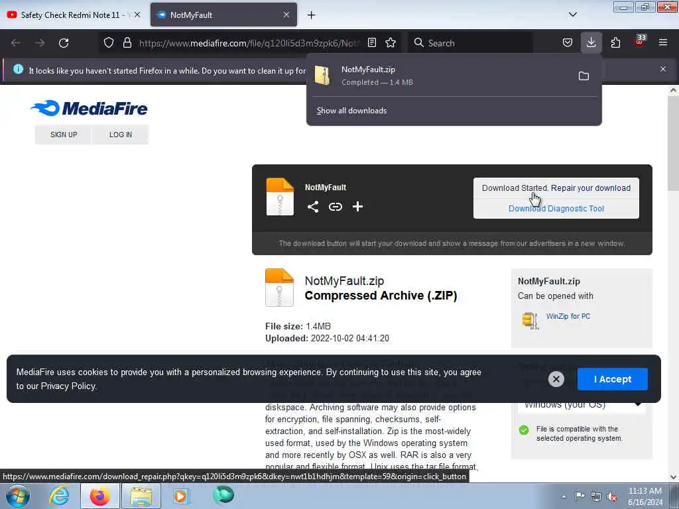Click the muted volume tray icon
The height and width of the screenshot is (509, 679).
pyautogui.click(x=612, y=497)
